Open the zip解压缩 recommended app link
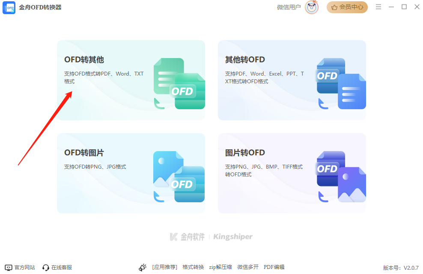 pyautogui.click(x=220, y=267)
